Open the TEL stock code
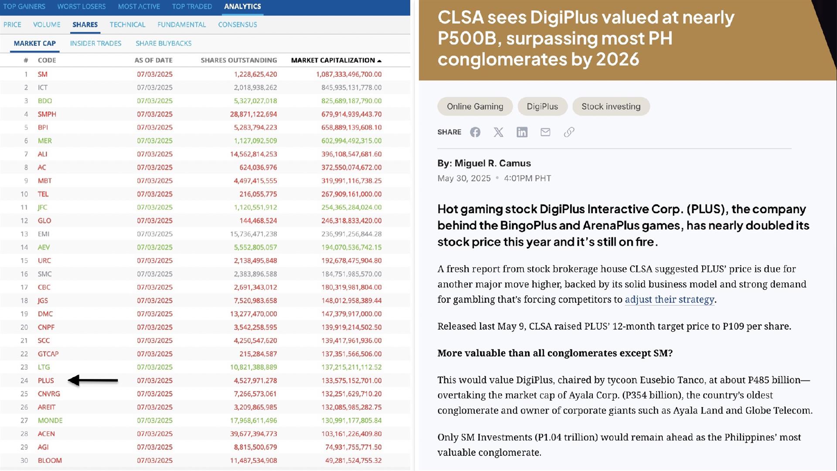 point(43,194)
